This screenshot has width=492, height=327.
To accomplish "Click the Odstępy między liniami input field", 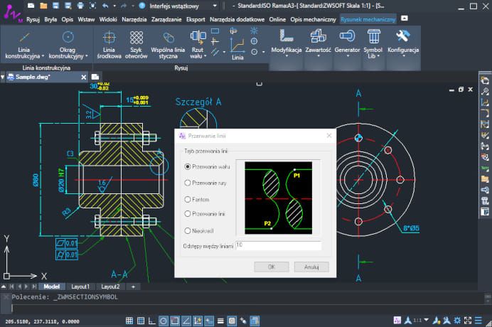I will (x=278, y=245).
